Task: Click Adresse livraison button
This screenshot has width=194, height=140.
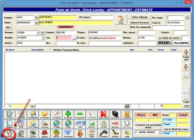Action: (x=140, y=23)
